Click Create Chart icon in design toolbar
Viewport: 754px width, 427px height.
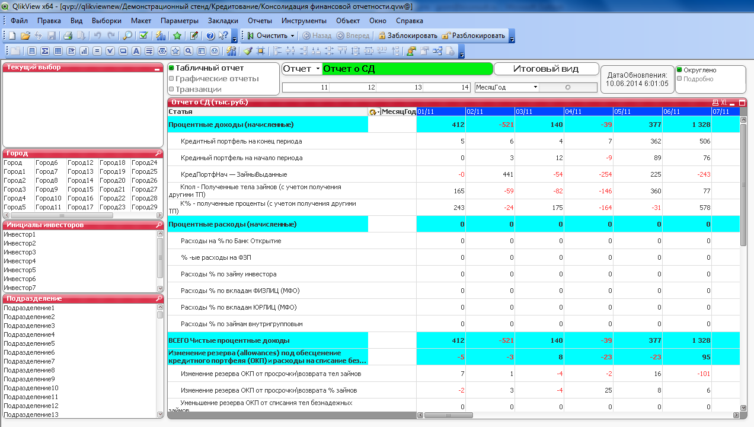pos(84,51)
